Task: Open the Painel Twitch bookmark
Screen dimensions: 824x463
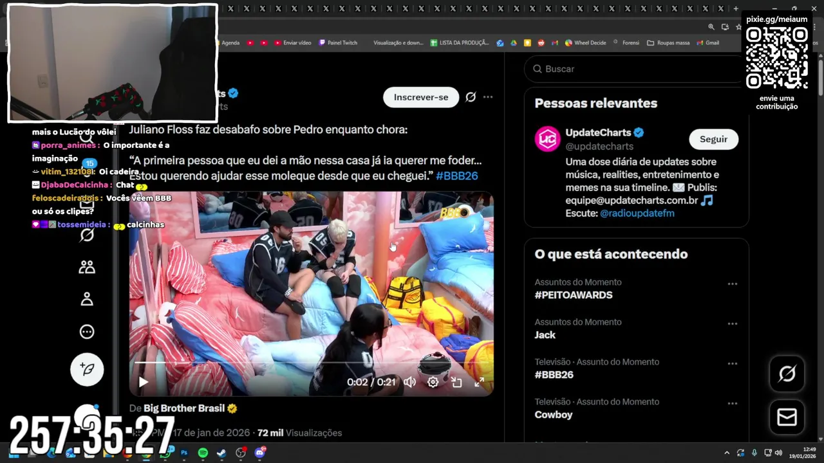Action: tap(338, 43)
